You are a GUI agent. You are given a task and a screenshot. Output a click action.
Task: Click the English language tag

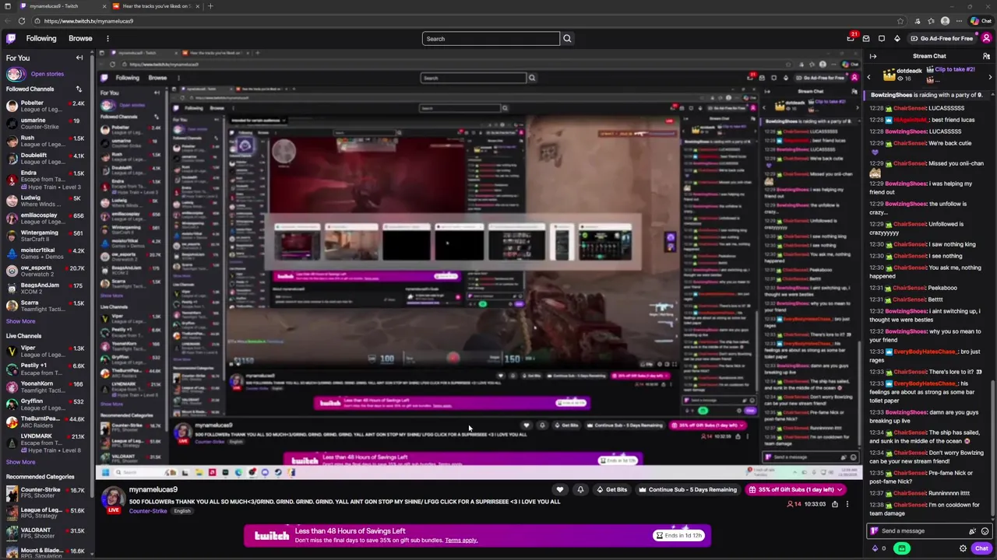[182, 511]
